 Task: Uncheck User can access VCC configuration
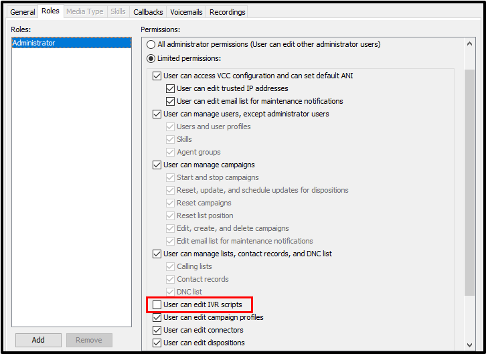157,76
